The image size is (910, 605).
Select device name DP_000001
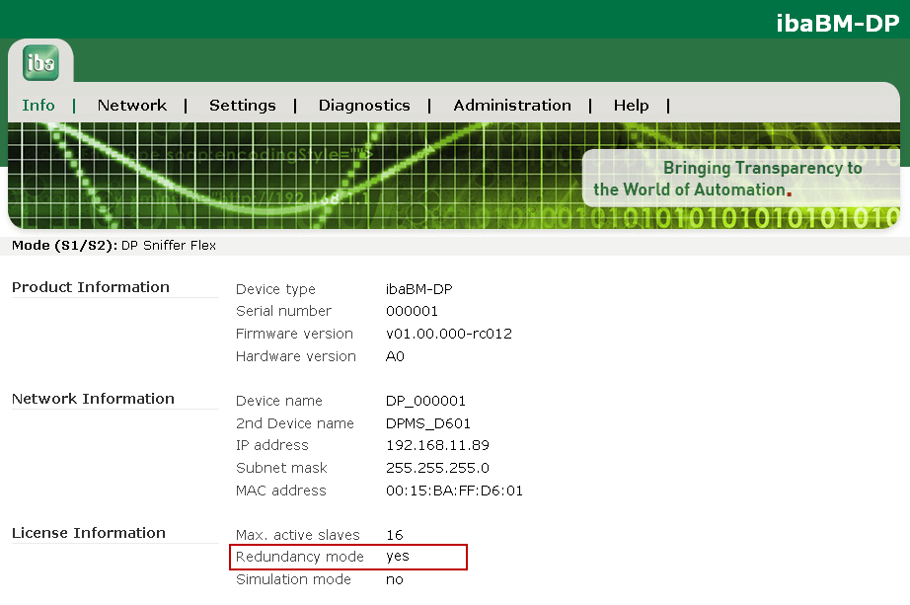[x=425, y=401]
